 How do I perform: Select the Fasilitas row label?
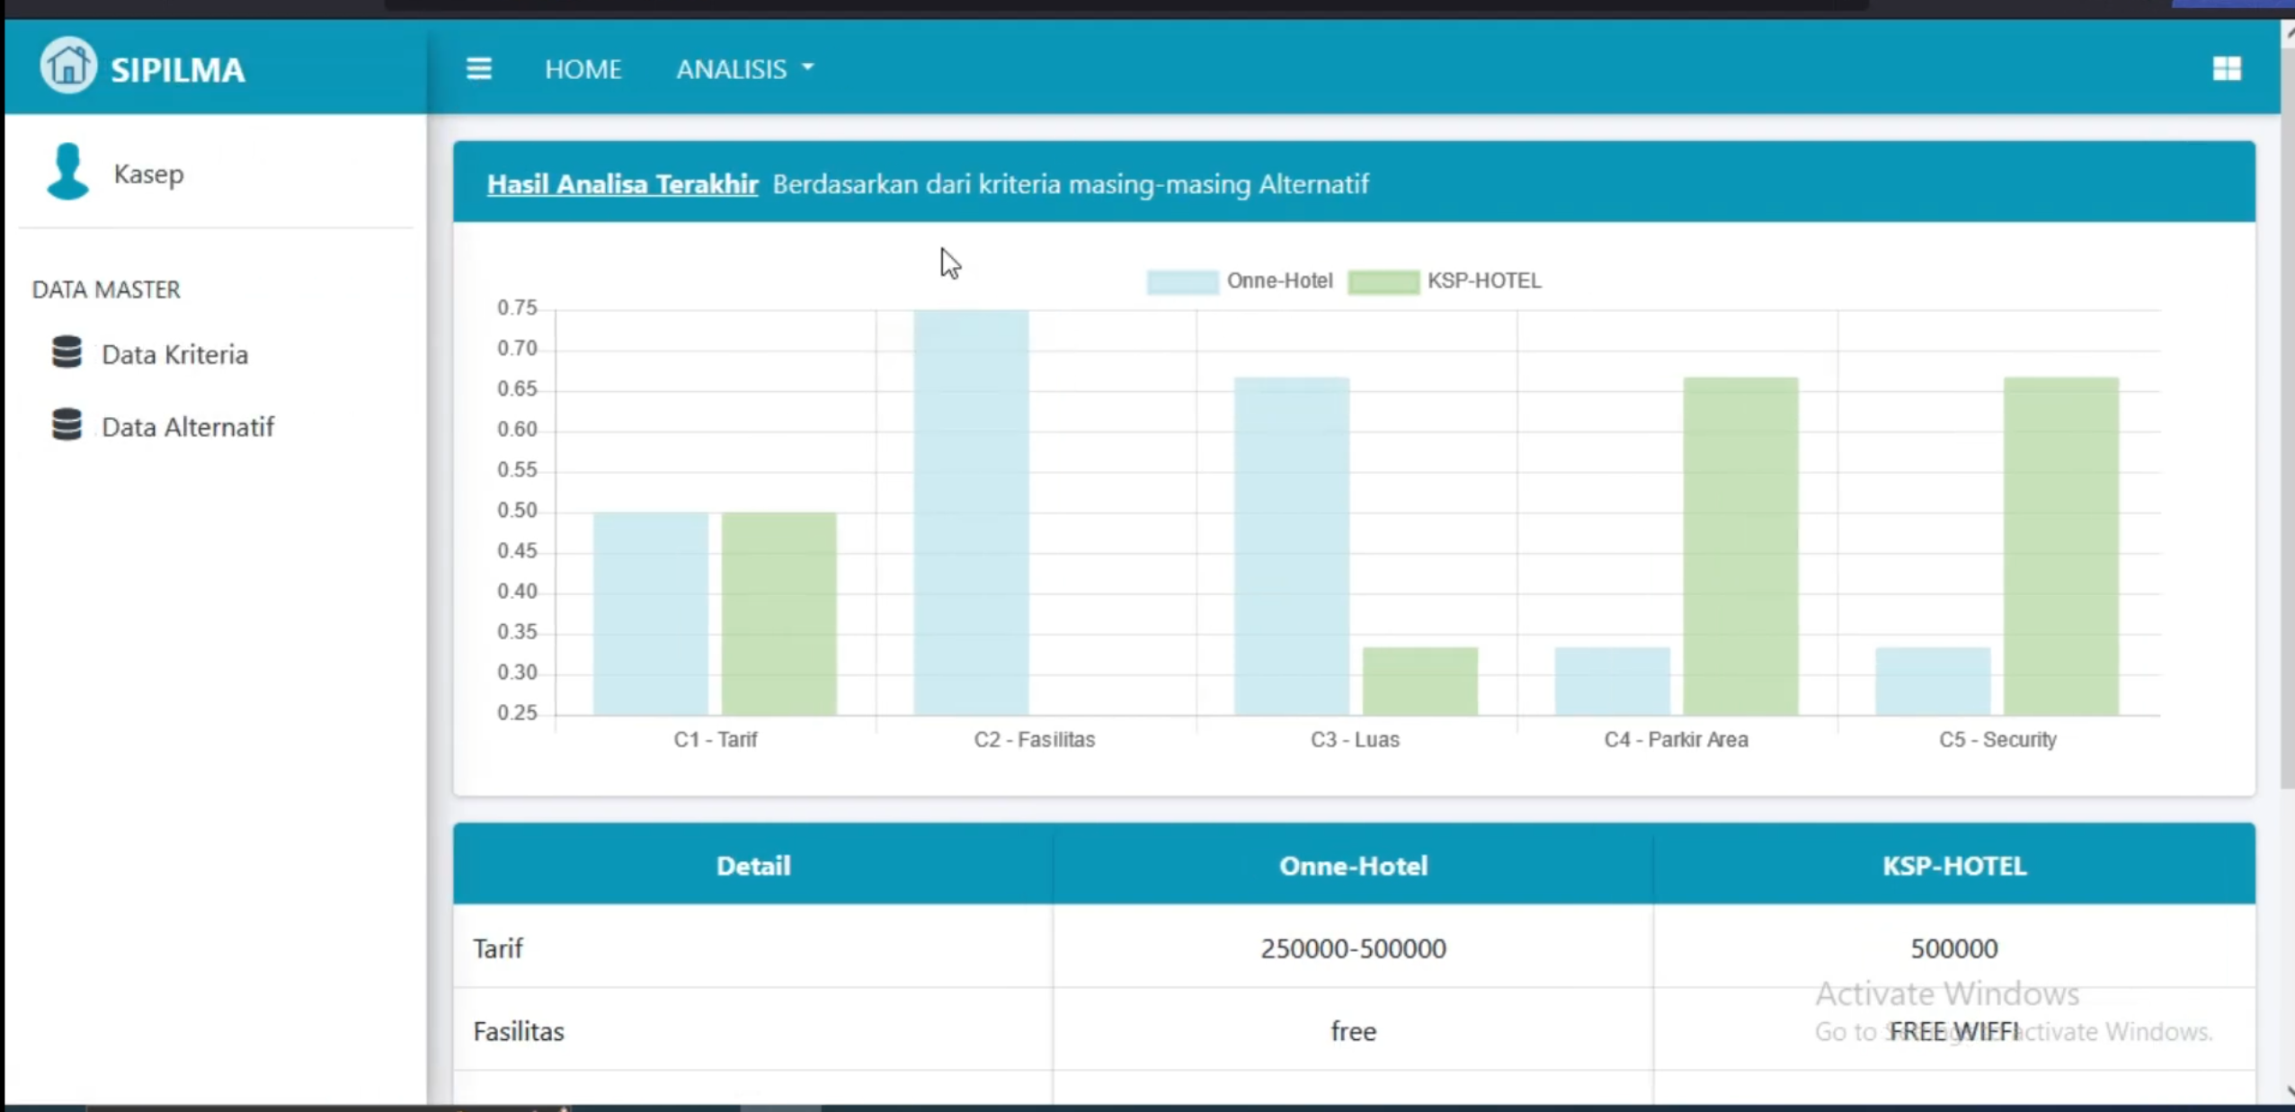pos(519,1031)
